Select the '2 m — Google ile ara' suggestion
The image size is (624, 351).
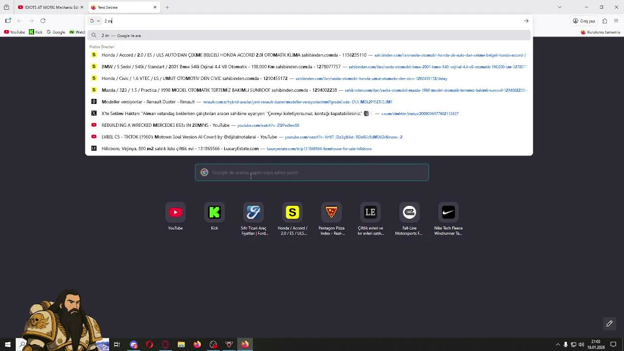coord(309,36)
